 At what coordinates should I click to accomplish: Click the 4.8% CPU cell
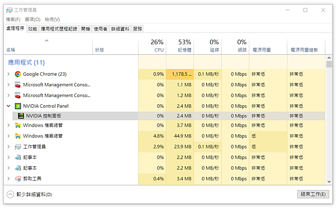coord(152,136)
